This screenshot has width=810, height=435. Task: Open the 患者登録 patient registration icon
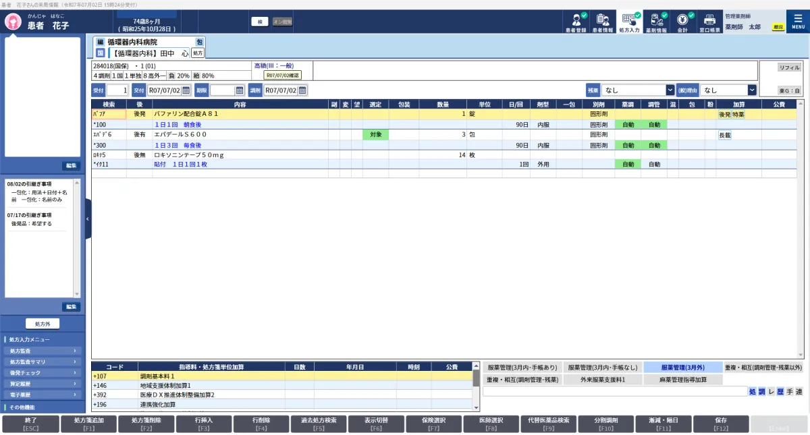(576, 21)
